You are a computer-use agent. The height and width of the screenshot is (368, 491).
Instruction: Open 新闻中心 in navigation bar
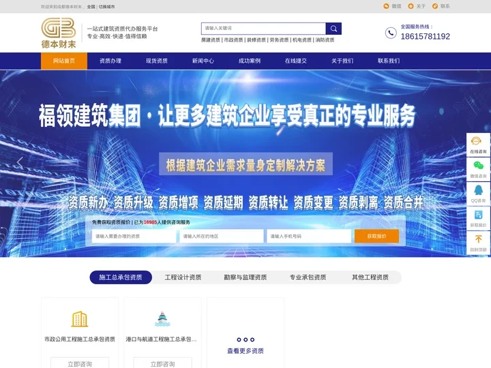203,61
